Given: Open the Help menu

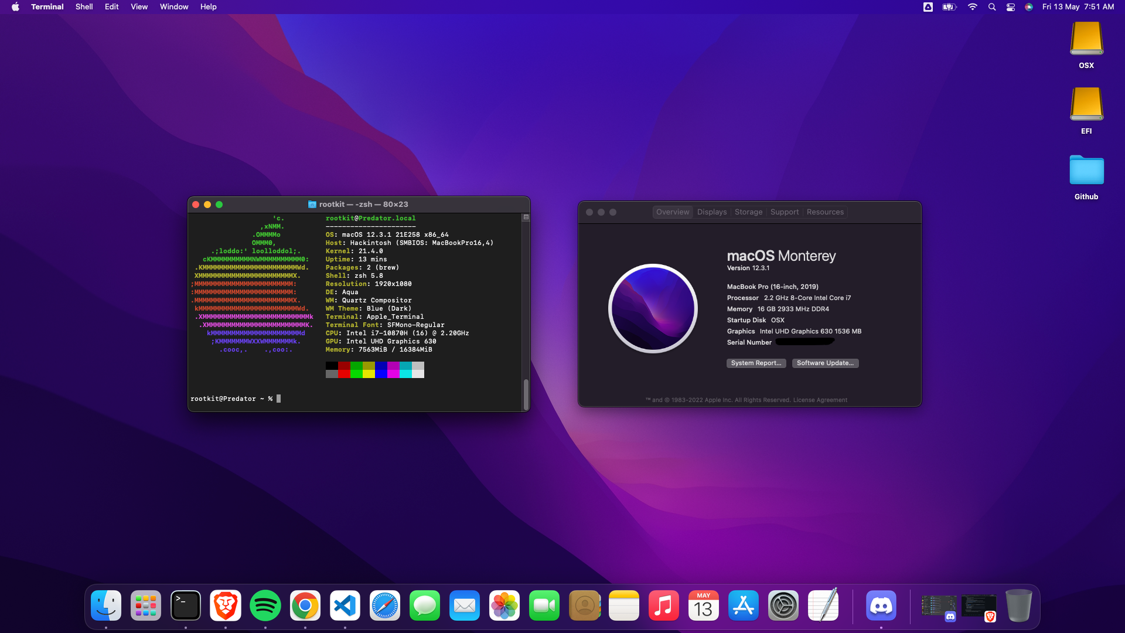Looking at the screenshot, I should [208, 7].
